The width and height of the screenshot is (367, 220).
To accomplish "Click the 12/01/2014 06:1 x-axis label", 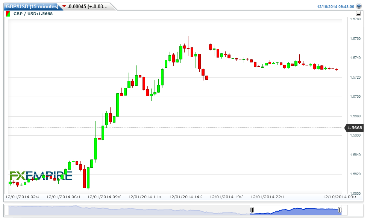I will (63, 197).
